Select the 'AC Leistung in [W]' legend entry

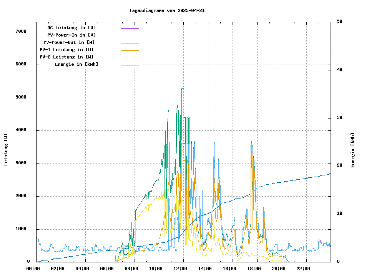pyautogui.click(x=71, y=28)
